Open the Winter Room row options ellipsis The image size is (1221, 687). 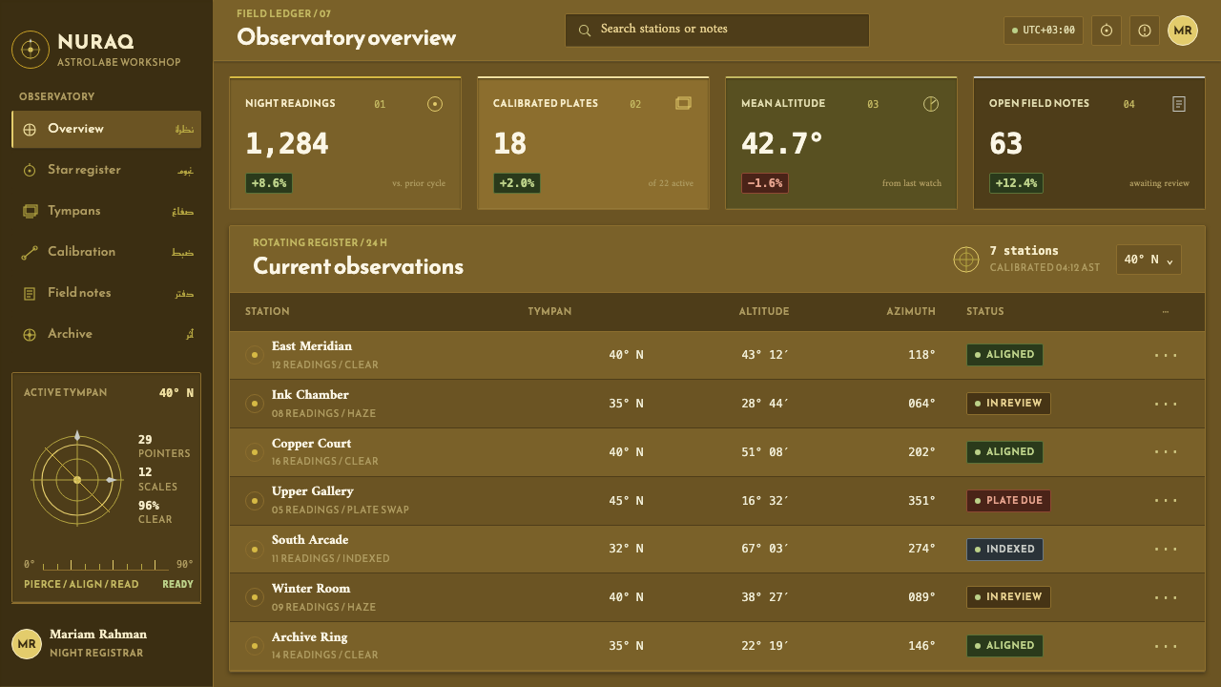[1166, 597]
